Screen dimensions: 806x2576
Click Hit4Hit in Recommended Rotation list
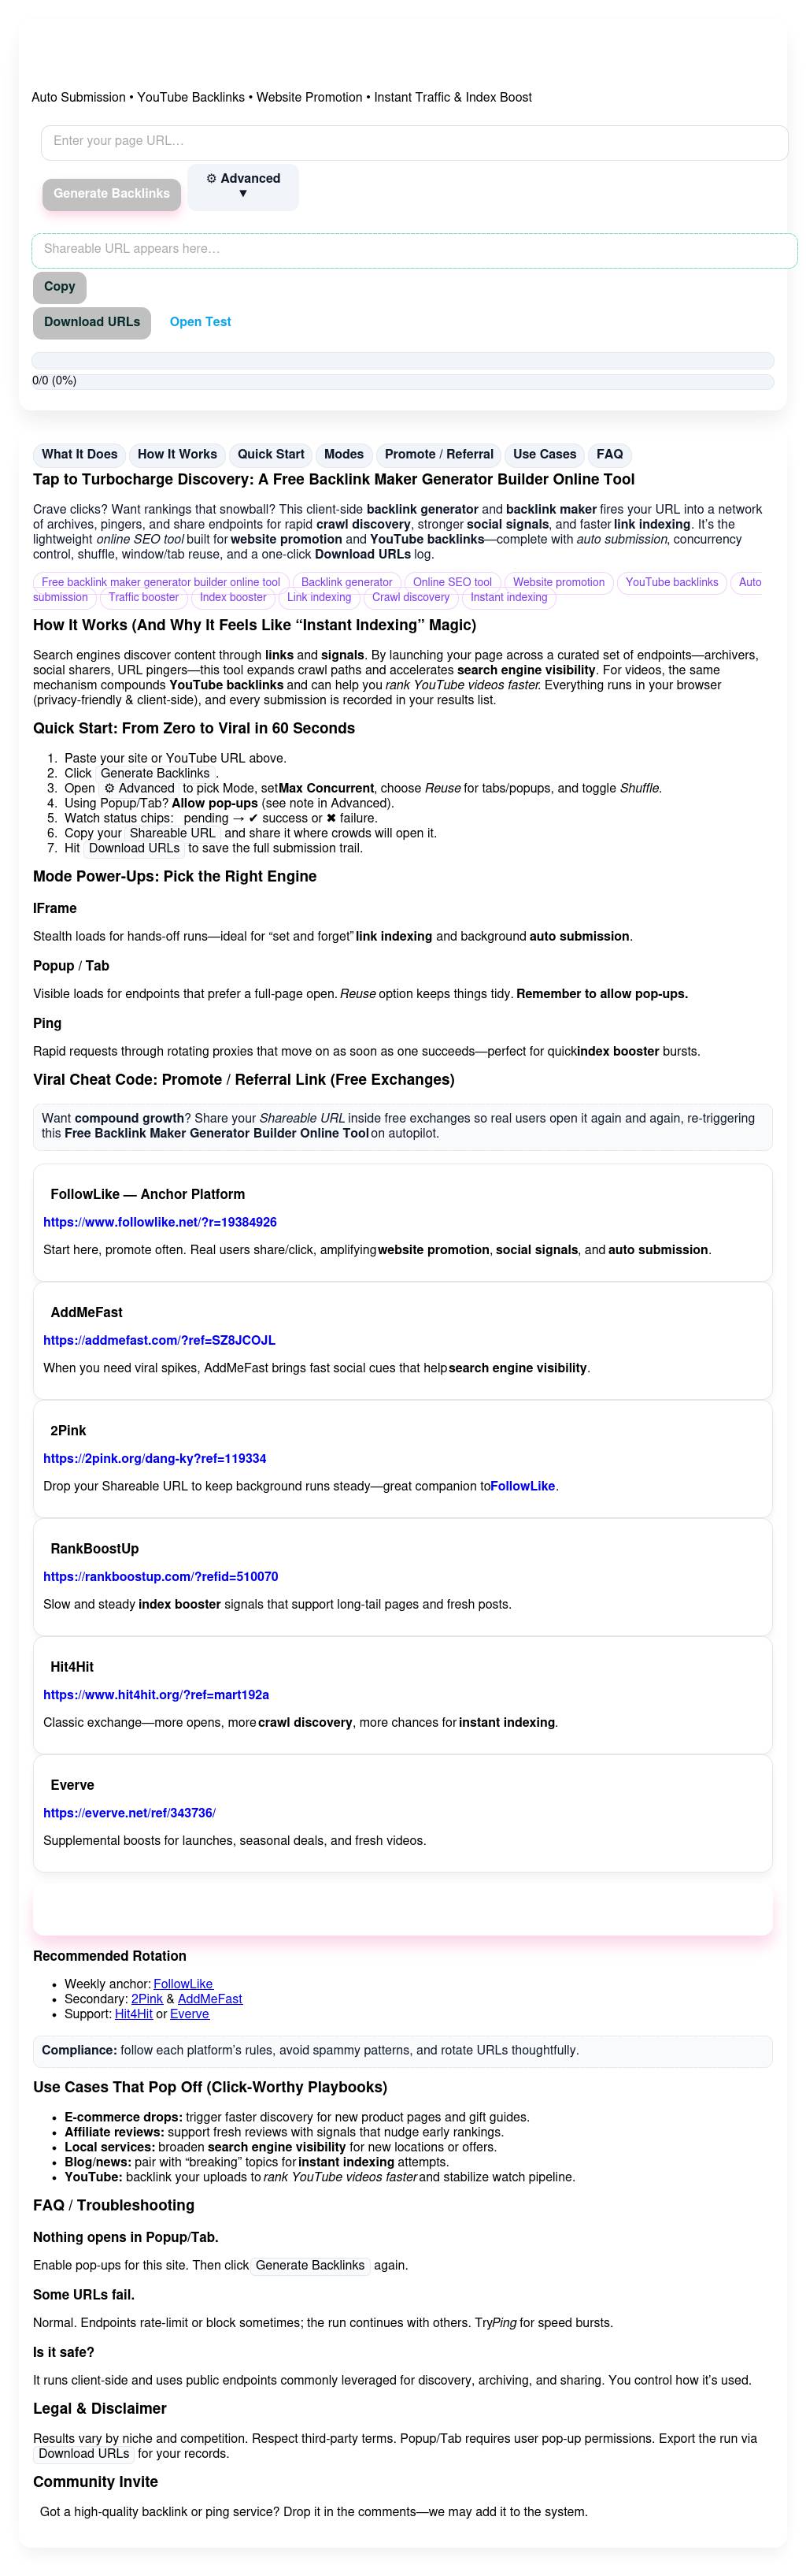click(x=134, y=2014)
